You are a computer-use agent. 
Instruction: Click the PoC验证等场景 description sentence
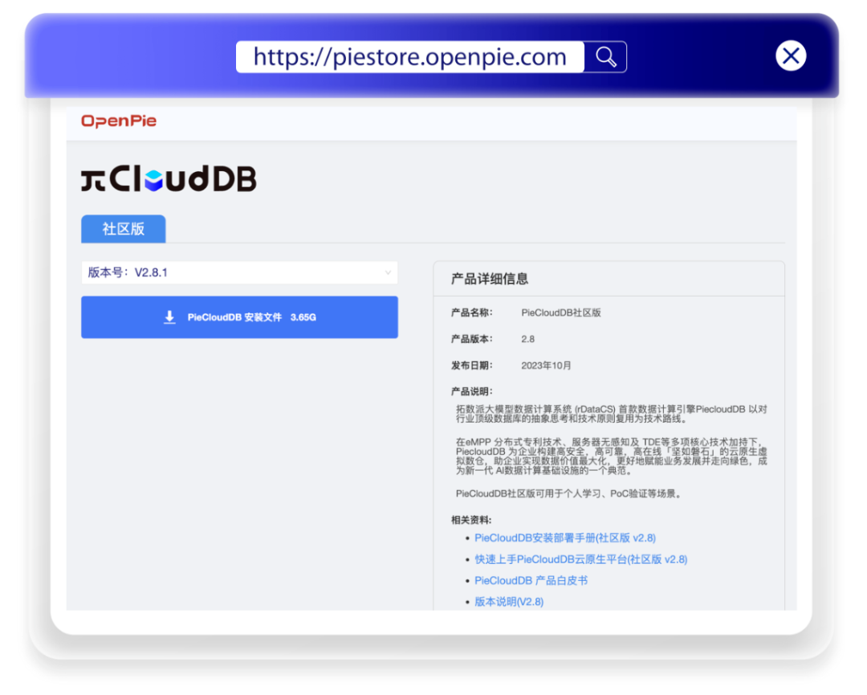point(568,493)
